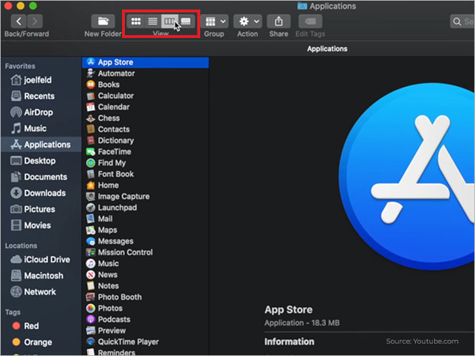Switch to icon view
The width and height of the screenshot is (475, 356).
pyautogui.click(x=136, y=21)
